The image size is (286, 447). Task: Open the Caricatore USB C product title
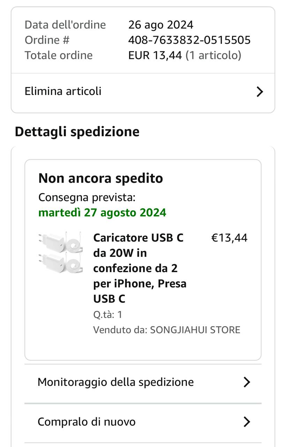point(140,268)
